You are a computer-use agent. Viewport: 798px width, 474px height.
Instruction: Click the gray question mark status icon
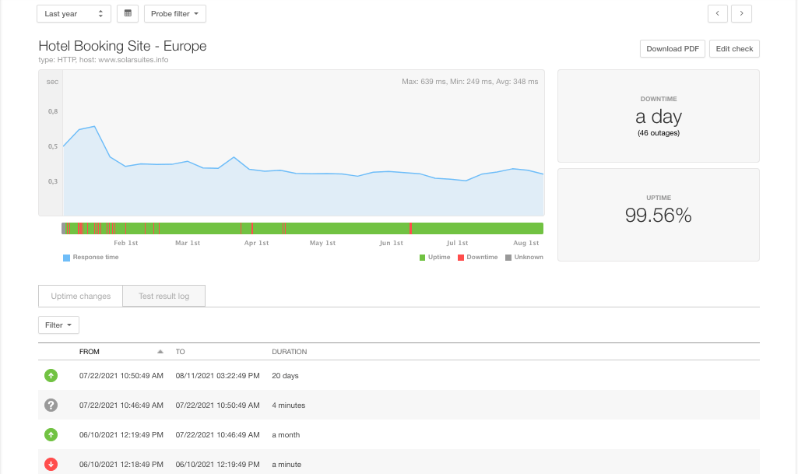pyautogui.click(x=51, y=405)
